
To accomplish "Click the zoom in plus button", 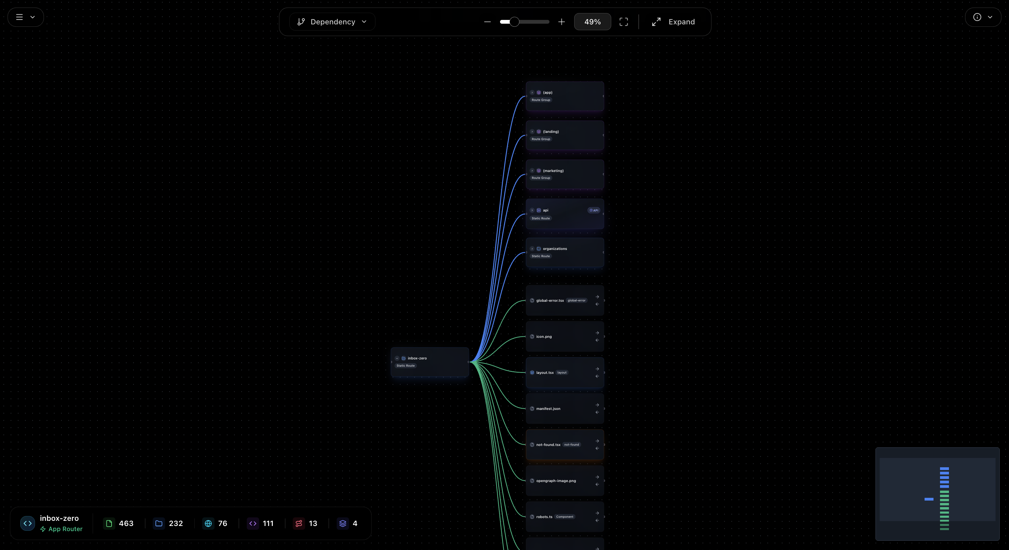I will click(x=561, y=22).
